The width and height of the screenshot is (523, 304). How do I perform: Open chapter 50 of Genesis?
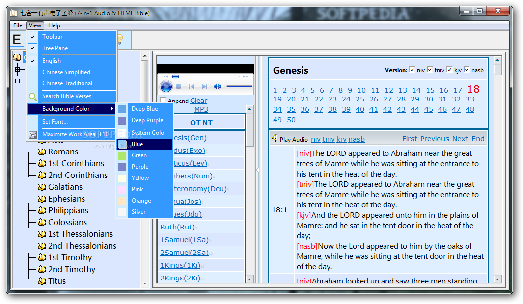(x=291, y=120)
